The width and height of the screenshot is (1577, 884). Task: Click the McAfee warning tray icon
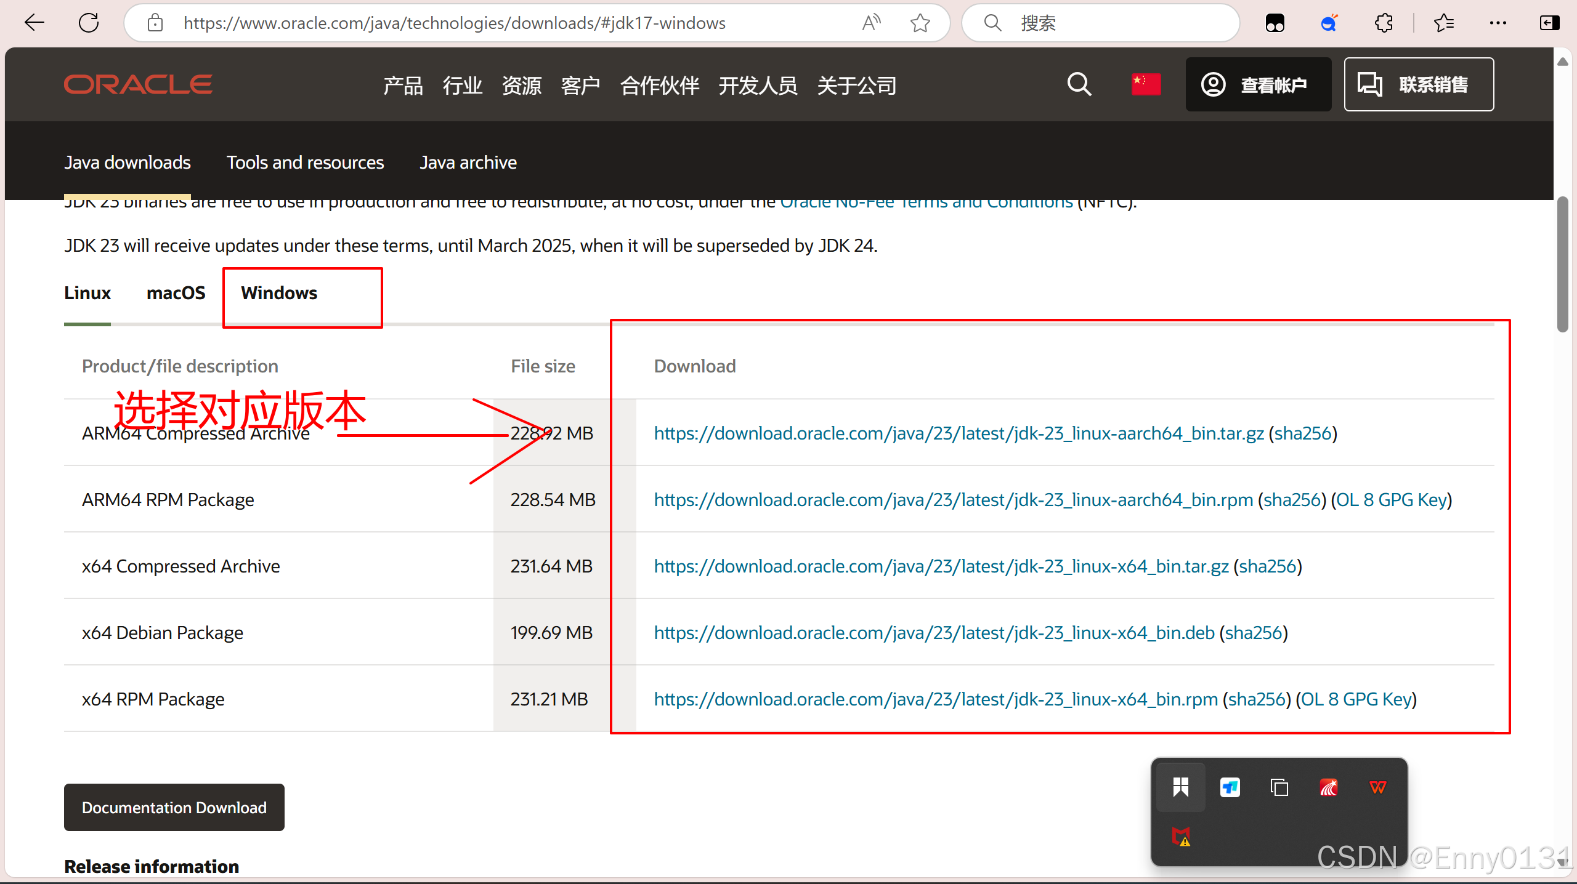tap(1181, 836)
